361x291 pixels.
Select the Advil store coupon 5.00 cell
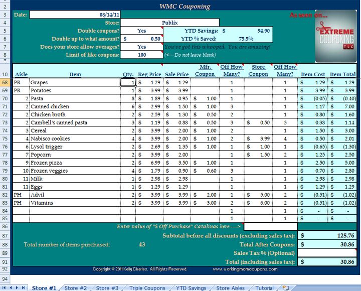tap(258, 195)
